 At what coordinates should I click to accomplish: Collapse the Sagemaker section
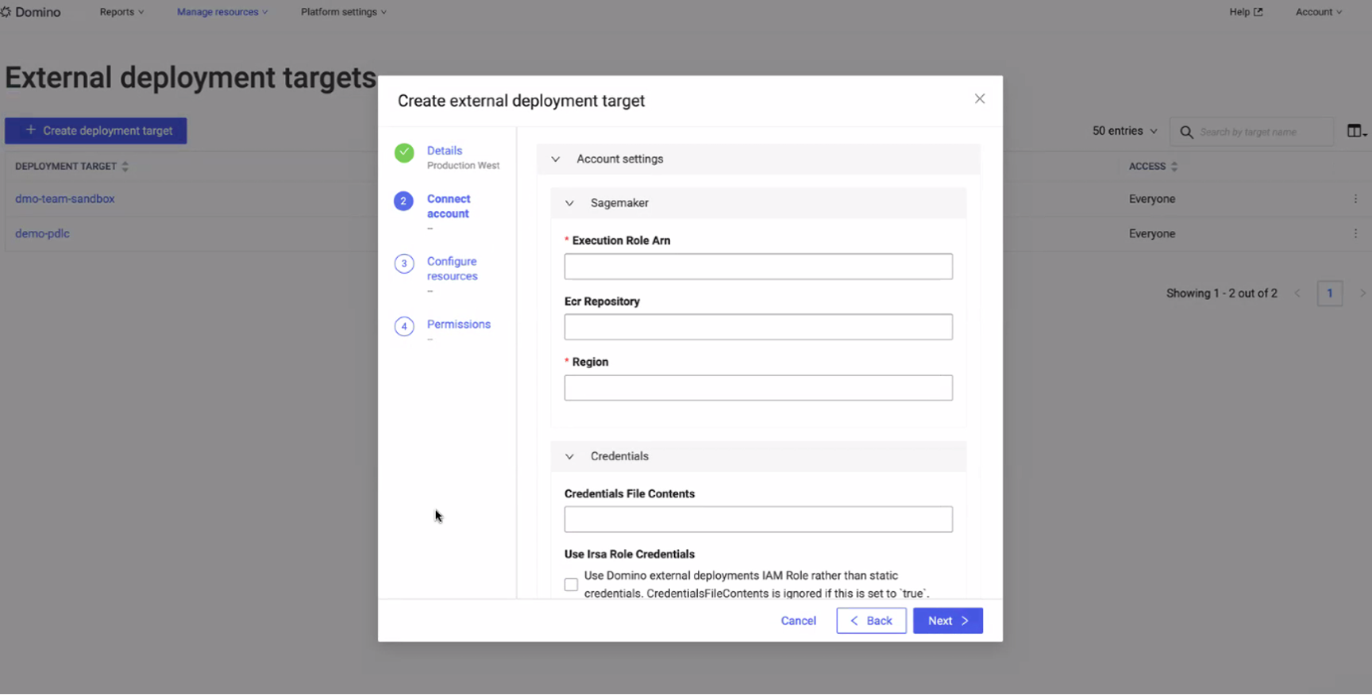pyautogui.click(x=569, y=203)
